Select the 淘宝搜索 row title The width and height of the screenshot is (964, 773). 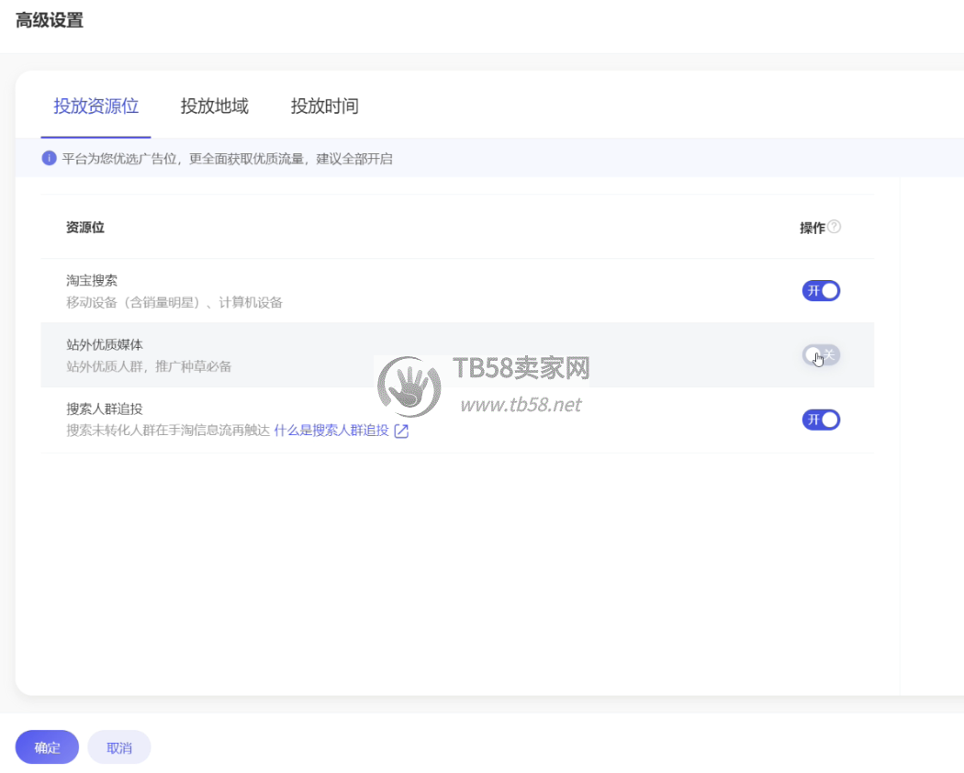coord(92,281)
